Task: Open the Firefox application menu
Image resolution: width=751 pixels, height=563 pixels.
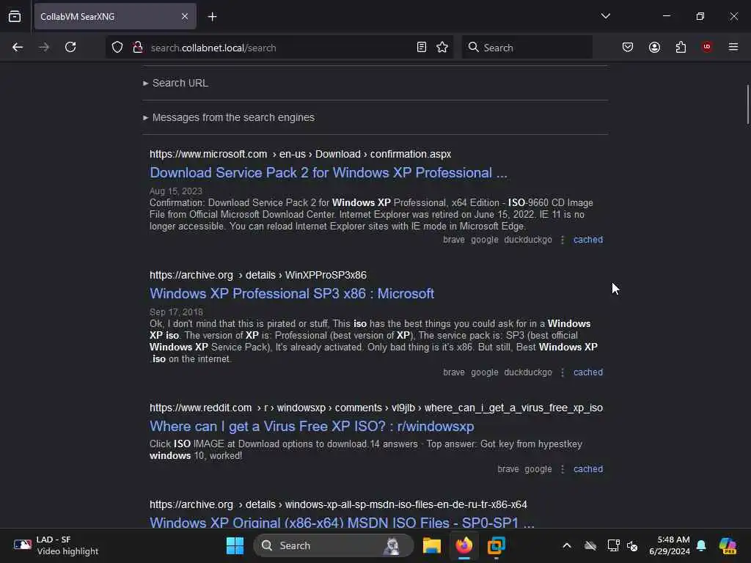Action: click(x=733, y=47)
